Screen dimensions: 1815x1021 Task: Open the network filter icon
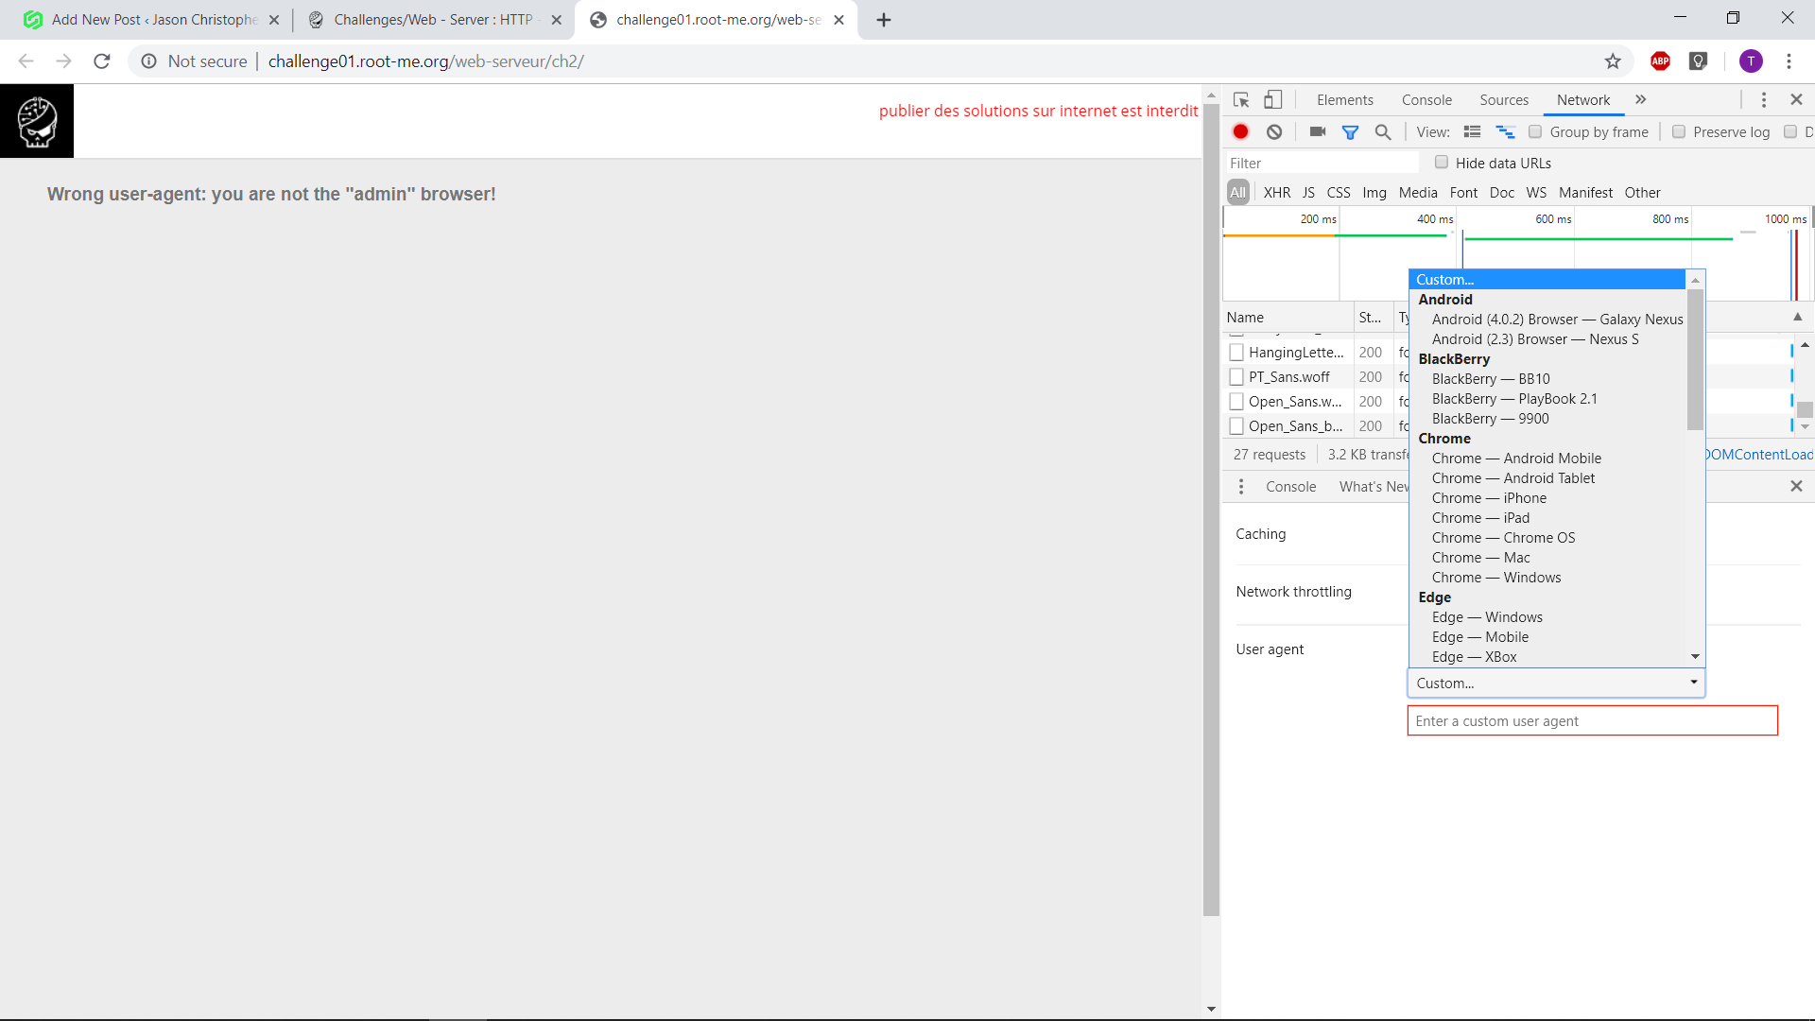[1351, 131]
